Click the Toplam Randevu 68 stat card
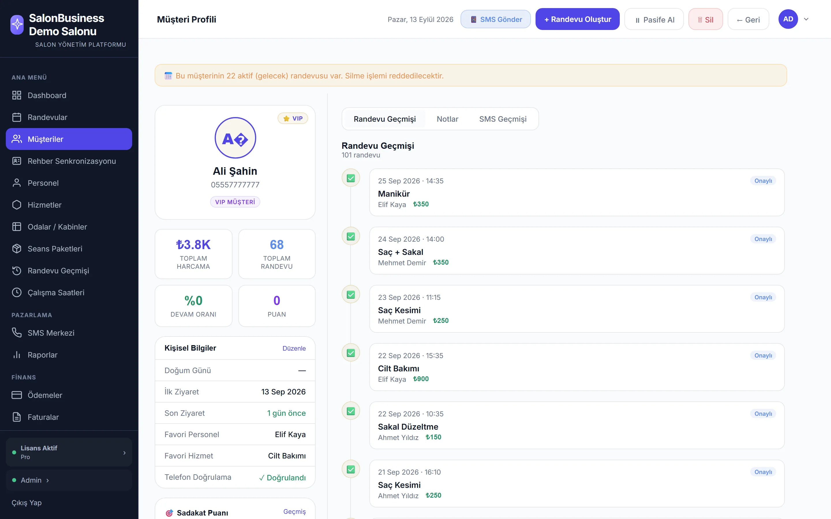This screenshot has width=831, height=519. (x=277, y=254)
